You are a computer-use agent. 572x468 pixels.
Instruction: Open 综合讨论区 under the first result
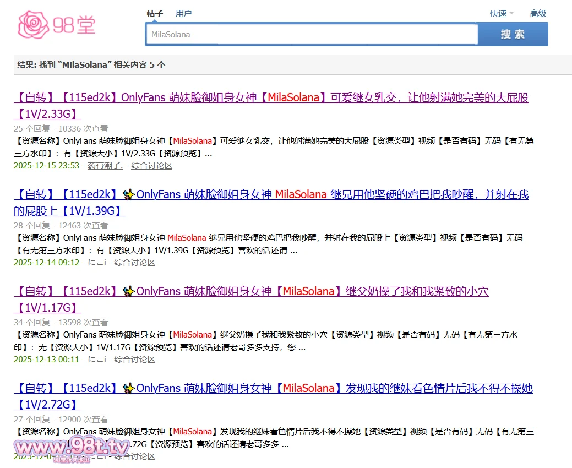click(152, 166)
